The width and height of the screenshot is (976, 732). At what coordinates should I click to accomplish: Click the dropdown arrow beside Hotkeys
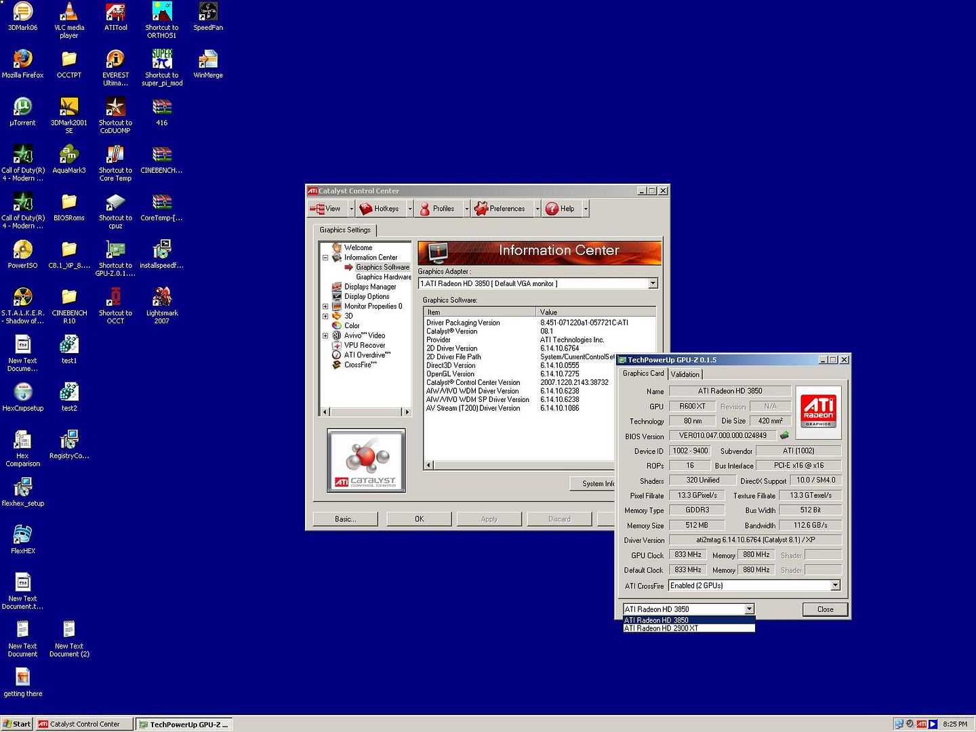[x=409, y=209]
